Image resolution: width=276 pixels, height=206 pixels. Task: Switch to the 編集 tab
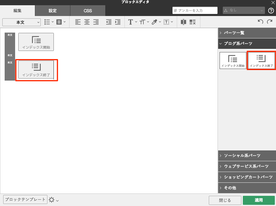[17, 10]
